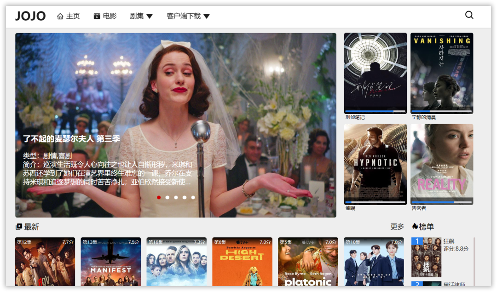Expand the 剧集 dropdown arrow
This screenshot has height=292, width=497.
pos(150,17)
